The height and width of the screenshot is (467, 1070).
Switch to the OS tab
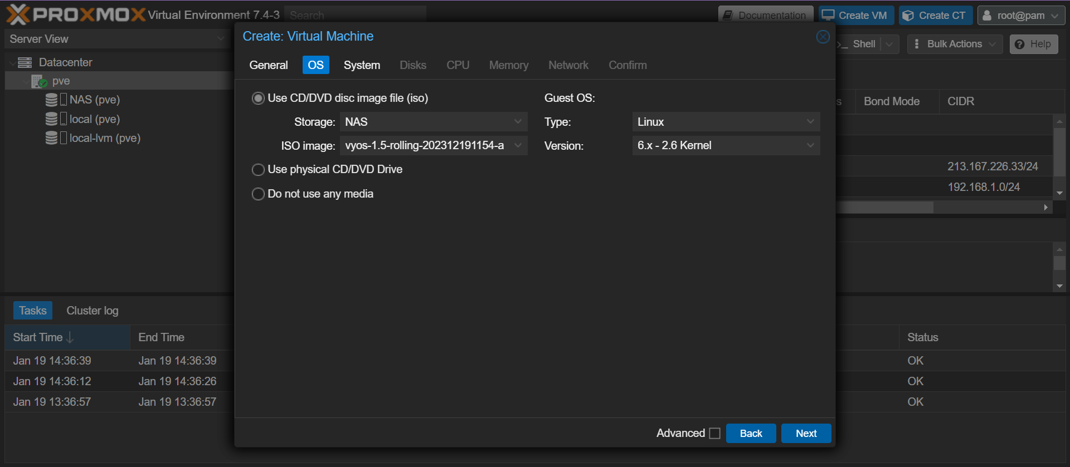click(315, 65)
